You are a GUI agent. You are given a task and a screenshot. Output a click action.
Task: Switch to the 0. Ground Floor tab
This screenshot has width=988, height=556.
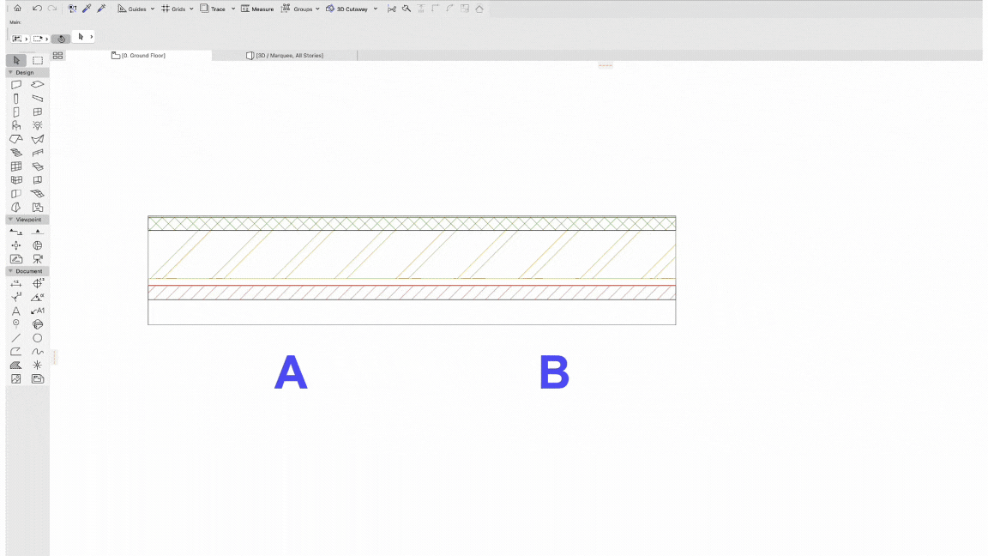pyautogui.click(x=139, y=56)
